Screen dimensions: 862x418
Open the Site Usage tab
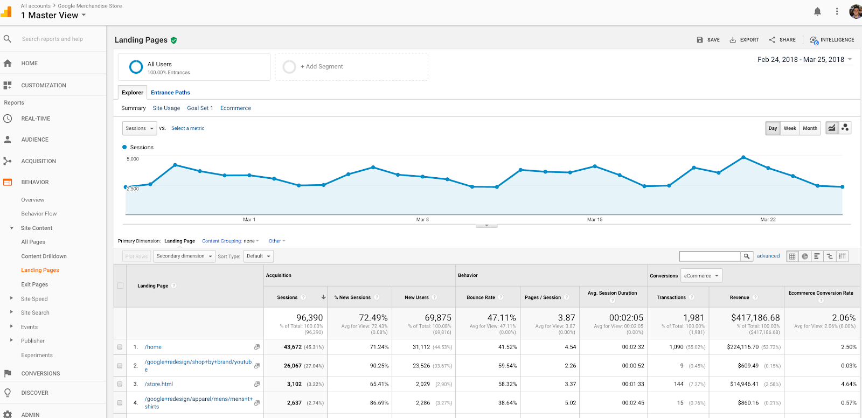click(x=166, y=108)
